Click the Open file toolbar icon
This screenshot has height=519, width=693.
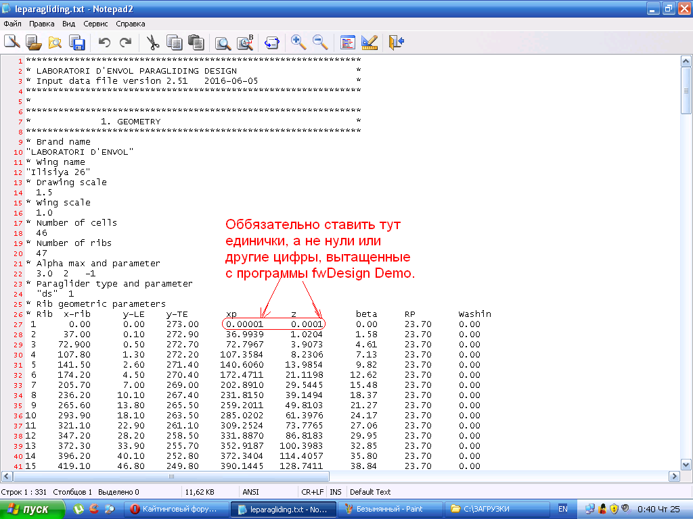[x=33, y=43]
